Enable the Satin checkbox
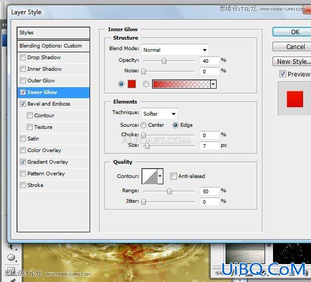The height and width of the screenshot is (282, 311). 23,138
